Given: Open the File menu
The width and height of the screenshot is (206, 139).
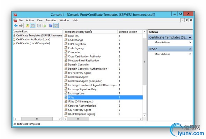Looking at the screenshot, I should coord(21,20).
